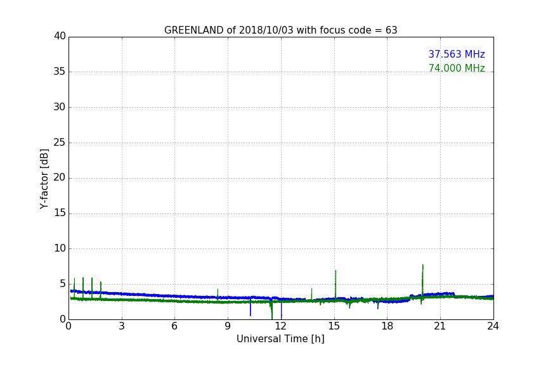Click y-axis tick label 20
The height and width of the screenshot is (365, 548).
click(x=60, y=178)
